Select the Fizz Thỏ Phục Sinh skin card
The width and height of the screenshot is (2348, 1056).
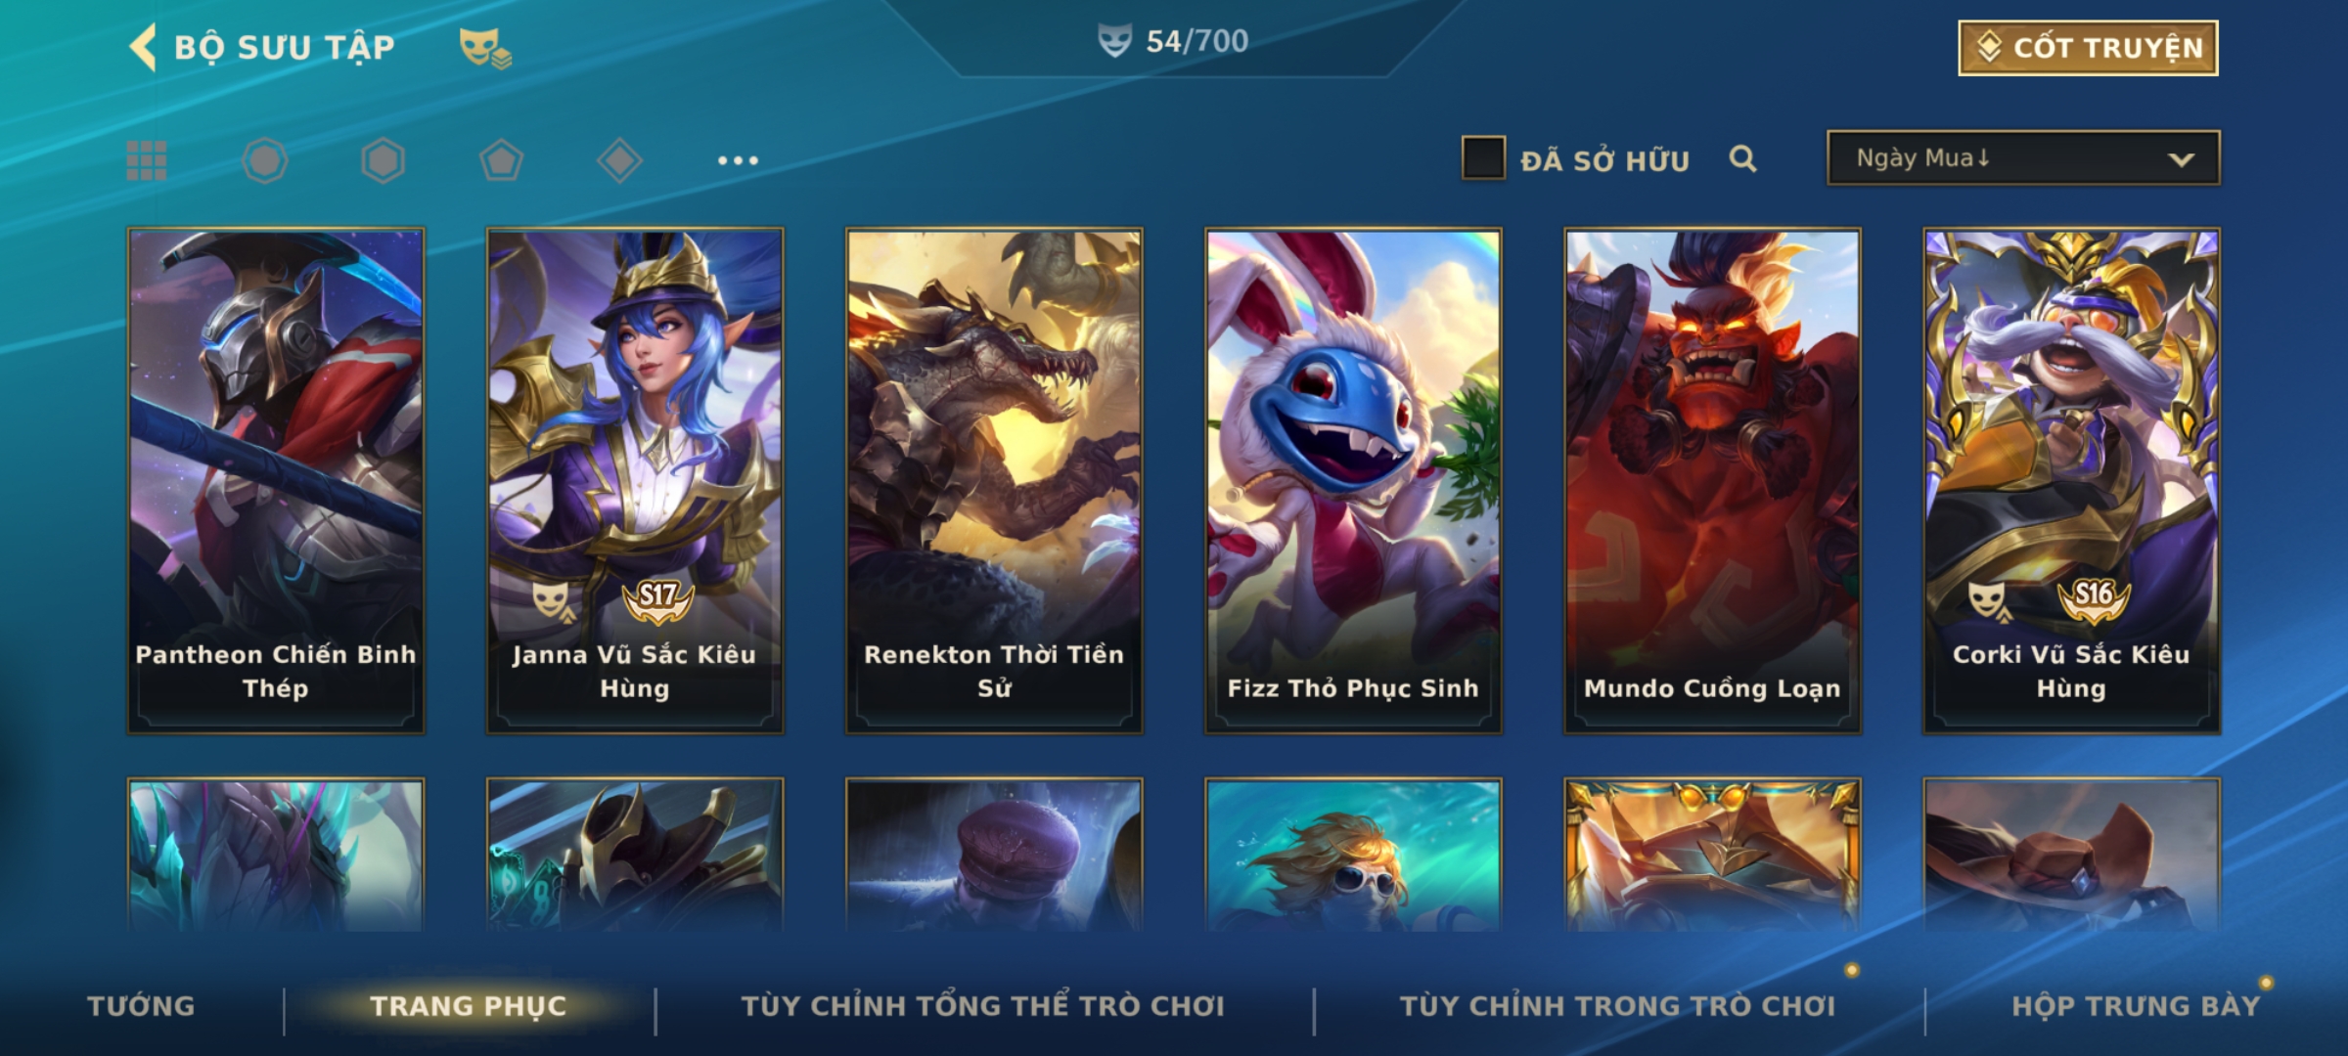click(1353, 481)
